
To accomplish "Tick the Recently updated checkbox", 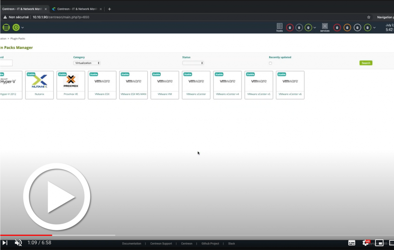I will (270, 63).
